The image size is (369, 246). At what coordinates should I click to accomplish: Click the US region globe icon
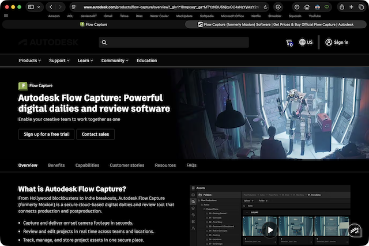pyautogui.click(x=303, y=42)
